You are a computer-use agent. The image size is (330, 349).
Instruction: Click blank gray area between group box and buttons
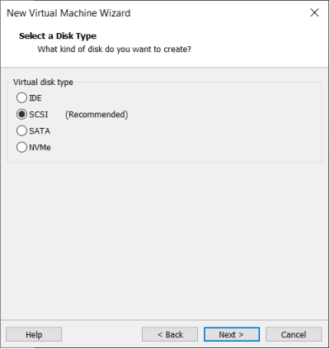pos(165,241)
